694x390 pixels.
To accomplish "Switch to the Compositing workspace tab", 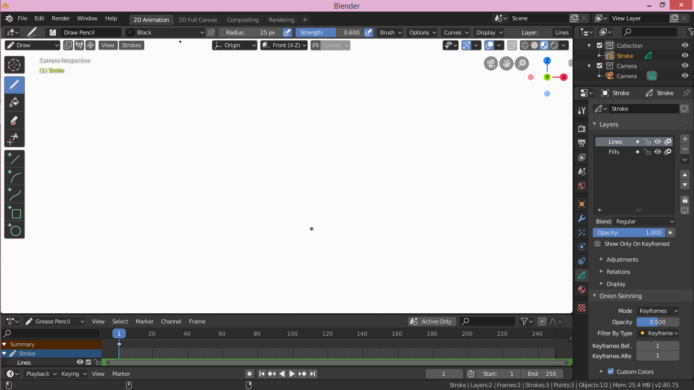I will point(243,20).
